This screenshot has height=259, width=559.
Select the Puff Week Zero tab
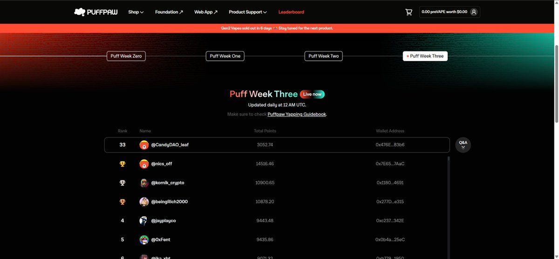126,56
